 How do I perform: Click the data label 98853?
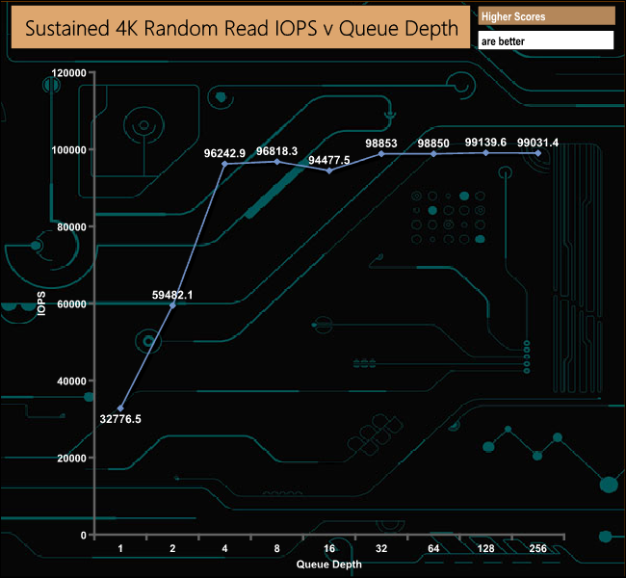(x=381, y=144)
